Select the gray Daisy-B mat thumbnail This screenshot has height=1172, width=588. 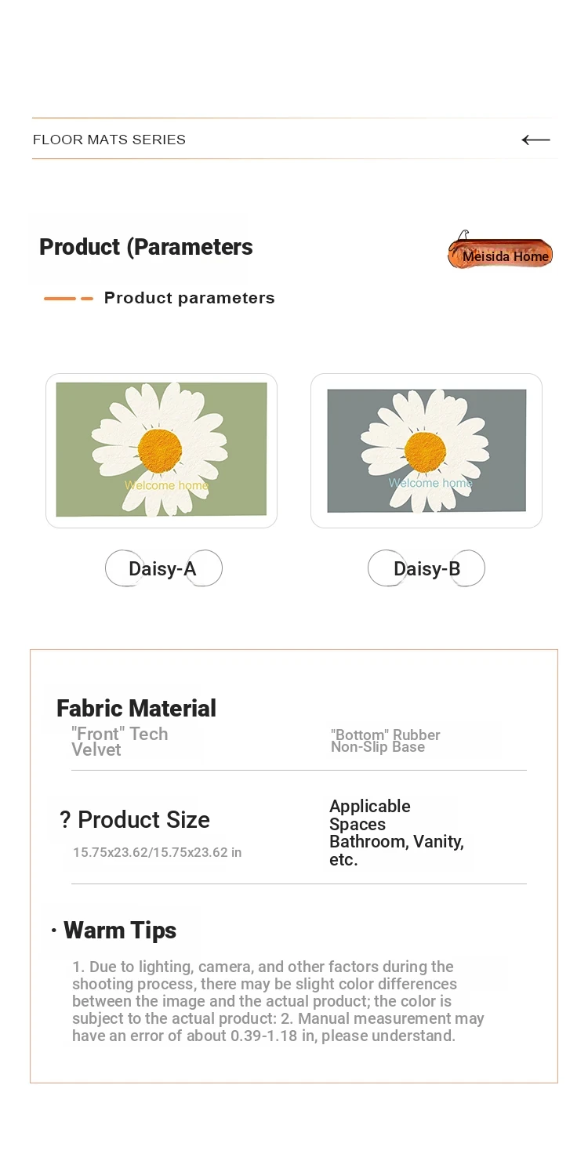(426, 450)
